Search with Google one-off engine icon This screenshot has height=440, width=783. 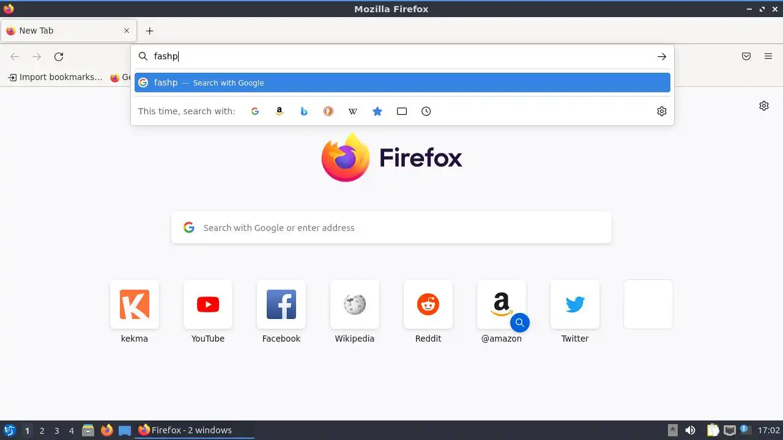tap(255, 111)
